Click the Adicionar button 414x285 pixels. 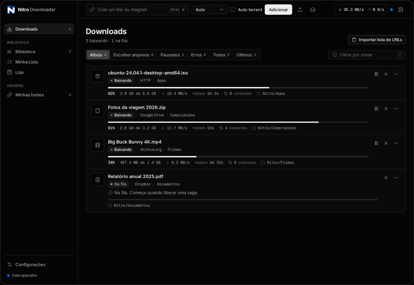click(x=278, y=10)
